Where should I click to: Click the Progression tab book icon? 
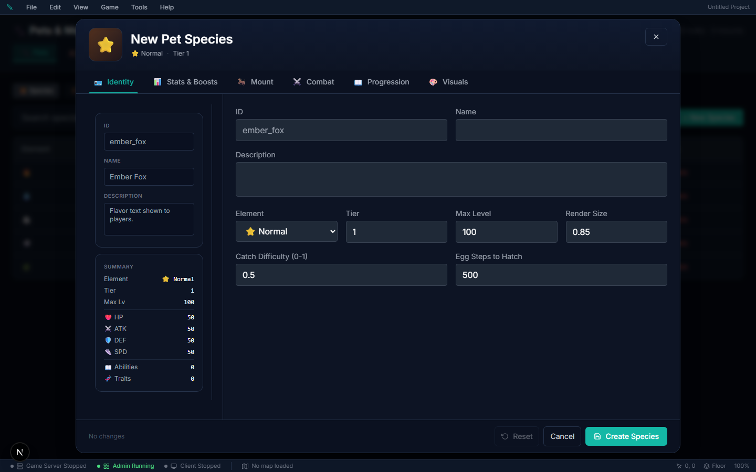click(x=358, y=82)
